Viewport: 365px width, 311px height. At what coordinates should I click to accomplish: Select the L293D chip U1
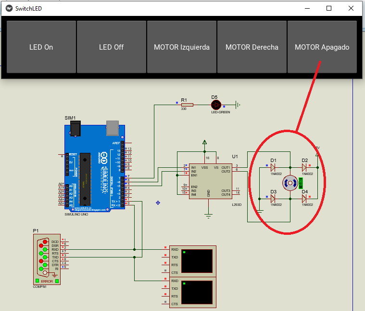coord(211,181)
